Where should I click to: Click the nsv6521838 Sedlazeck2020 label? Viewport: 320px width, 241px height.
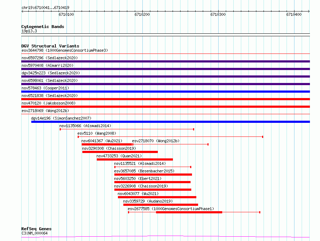pos(50,96)
